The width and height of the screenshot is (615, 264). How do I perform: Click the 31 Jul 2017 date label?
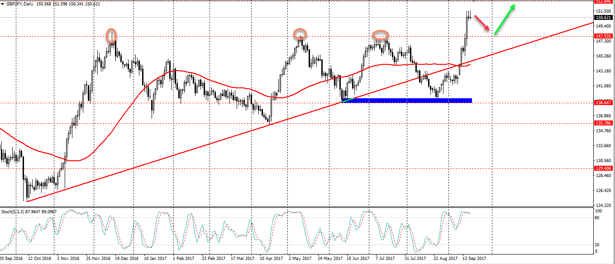(x=416, y=258)
